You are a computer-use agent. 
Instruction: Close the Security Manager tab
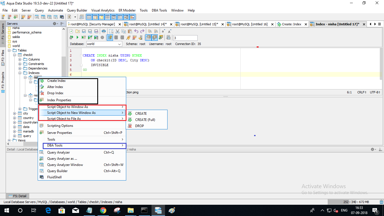120,24
